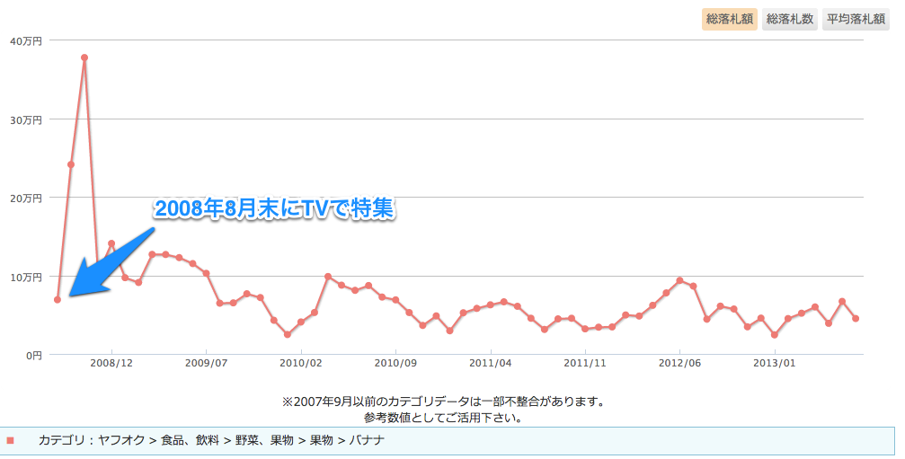This screenshot has width=905, height=459.
Task: Show the 平均落札額 chart
Action: [x=856, y=19]
